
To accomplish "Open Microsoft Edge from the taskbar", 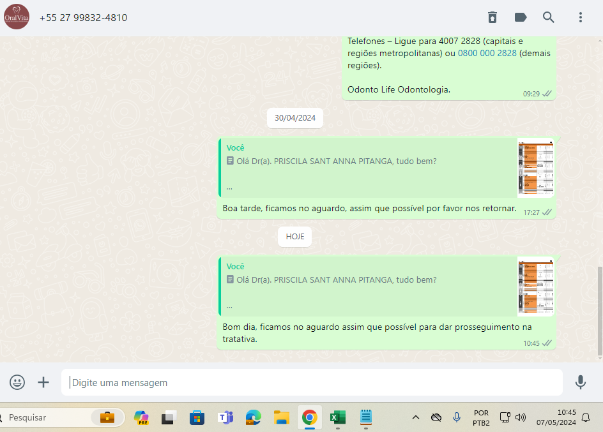I will [x=254, y=417].
